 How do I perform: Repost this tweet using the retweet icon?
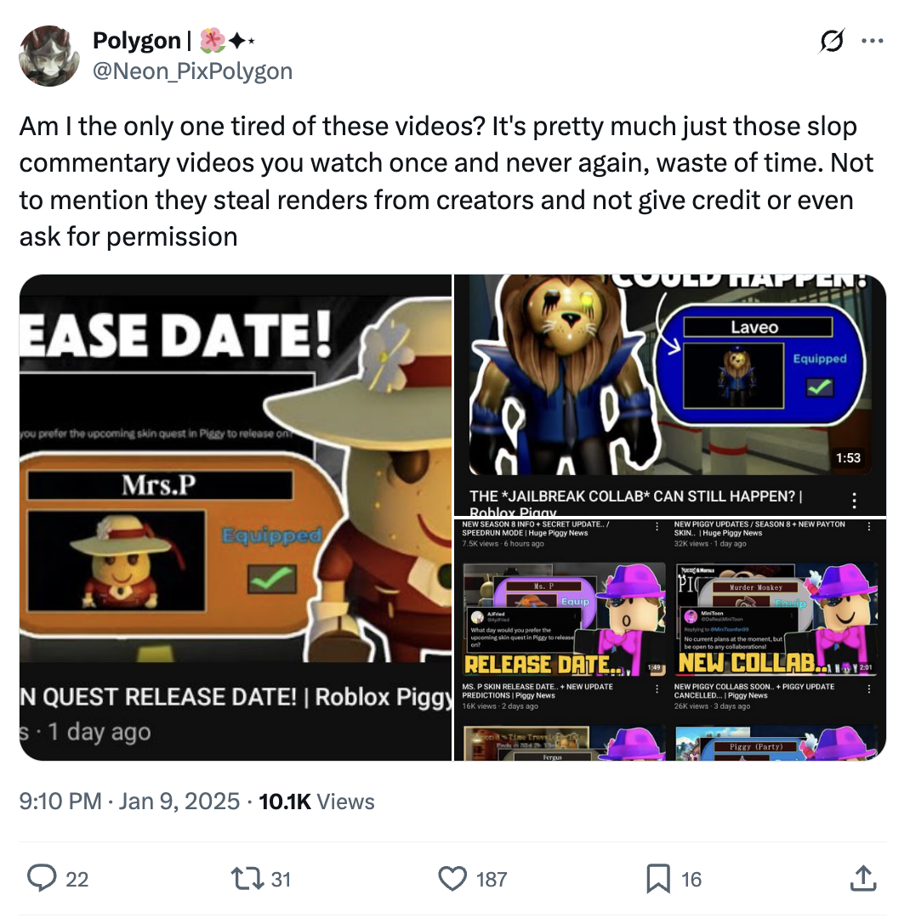[247, 879]
